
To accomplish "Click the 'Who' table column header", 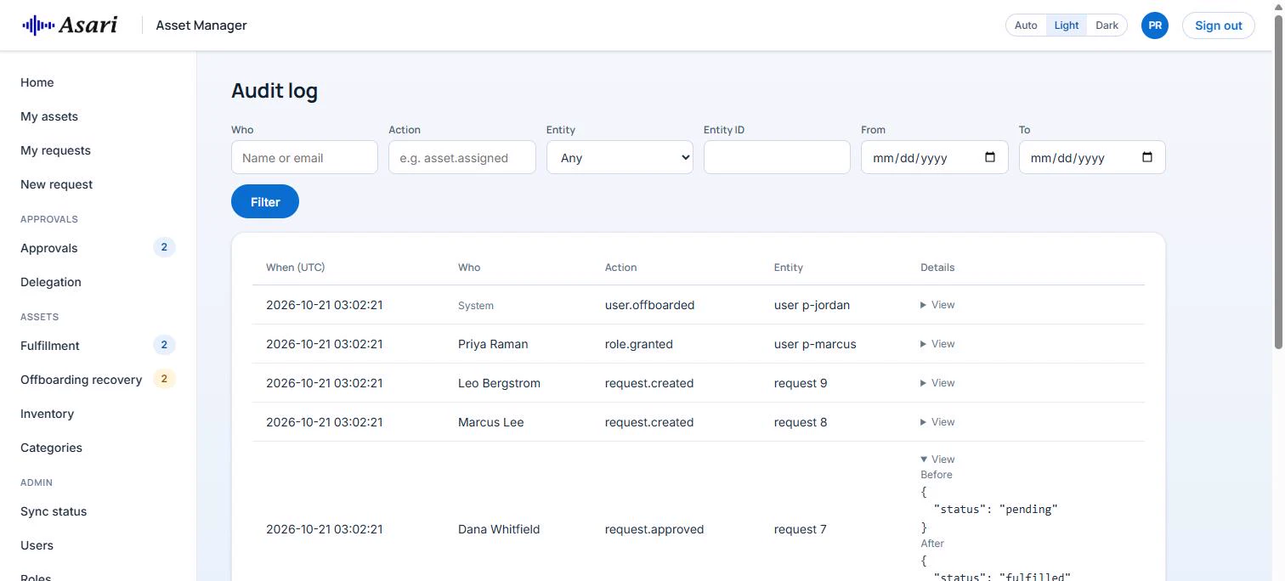I will point(469,268).
